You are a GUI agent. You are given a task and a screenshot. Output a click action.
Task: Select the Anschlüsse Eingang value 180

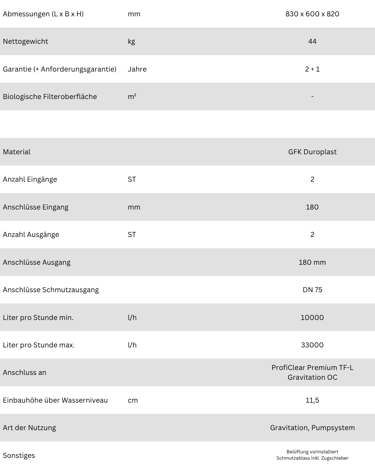pyautogui.click(x=312, y=207)
